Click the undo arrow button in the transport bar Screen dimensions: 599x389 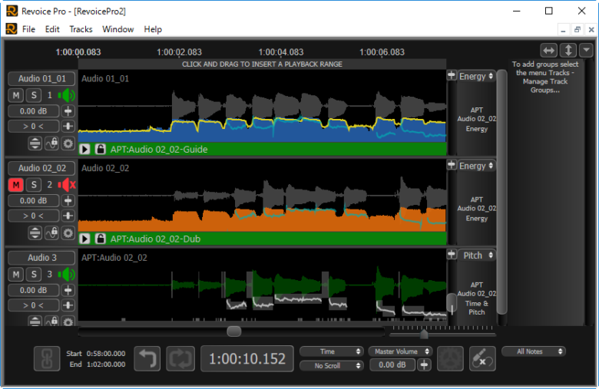147,358
